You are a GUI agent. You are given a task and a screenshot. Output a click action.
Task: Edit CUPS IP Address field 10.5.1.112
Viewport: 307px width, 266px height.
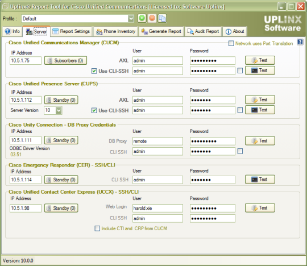pos(26,100)
